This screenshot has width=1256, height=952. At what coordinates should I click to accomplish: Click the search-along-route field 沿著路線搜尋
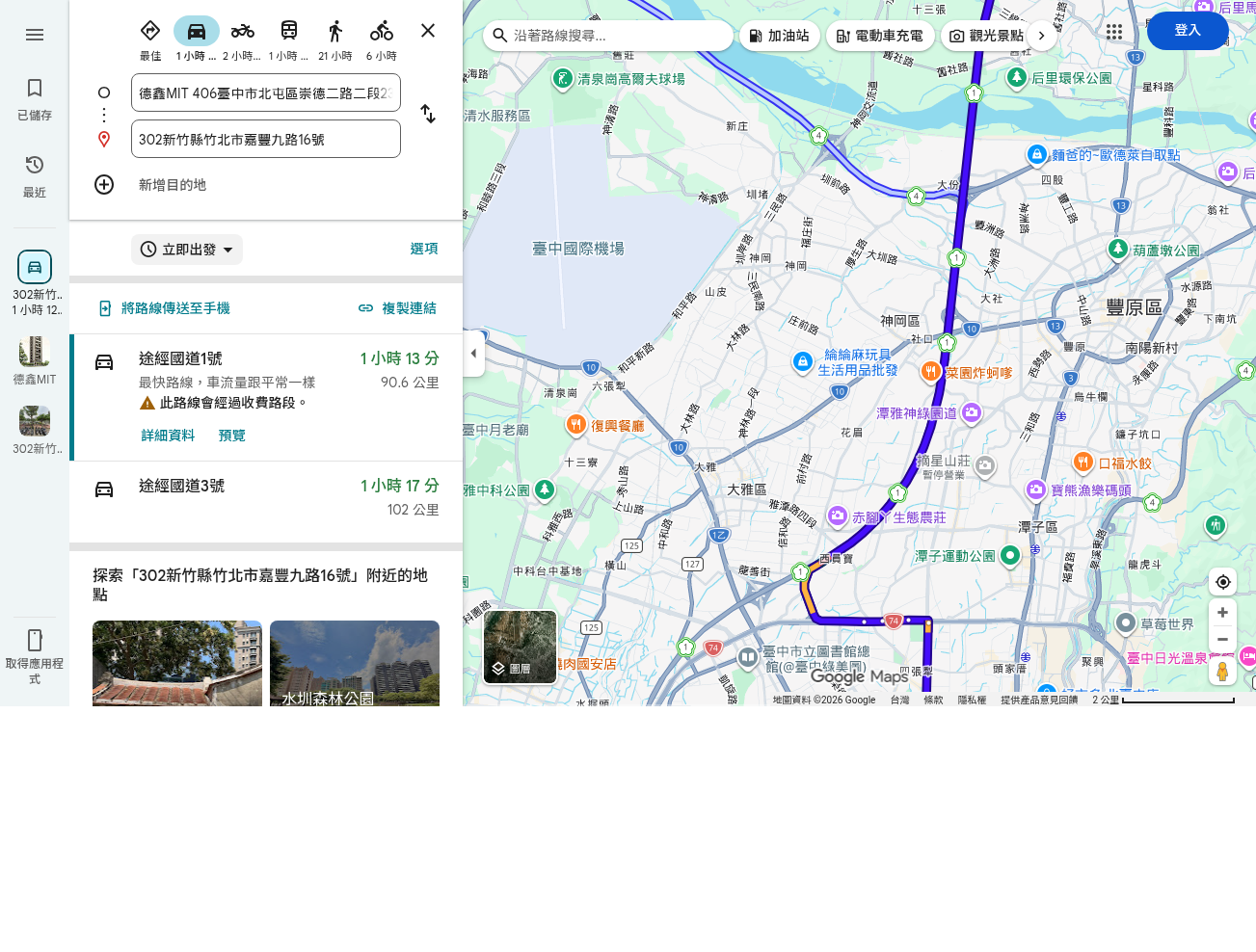point(607,36)
